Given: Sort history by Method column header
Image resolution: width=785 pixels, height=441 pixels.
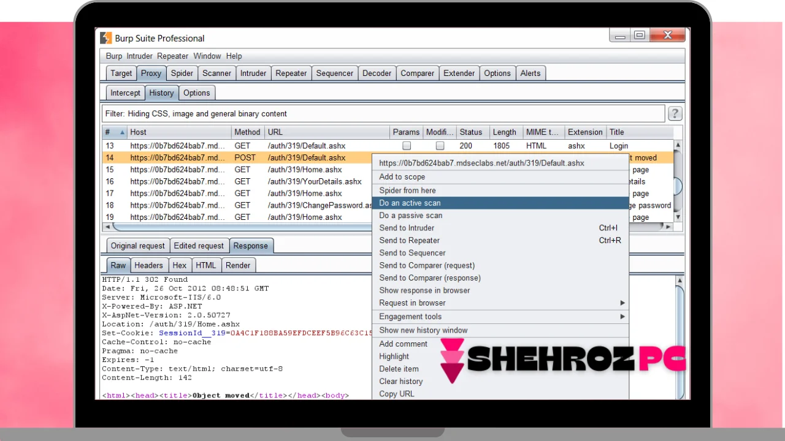Looking at the screenshot, I should (x=247, y=132).
